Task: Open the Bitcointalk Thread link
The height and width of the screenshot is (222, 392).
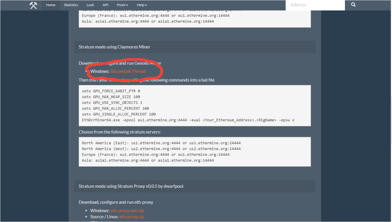Action: coord(128,71)
